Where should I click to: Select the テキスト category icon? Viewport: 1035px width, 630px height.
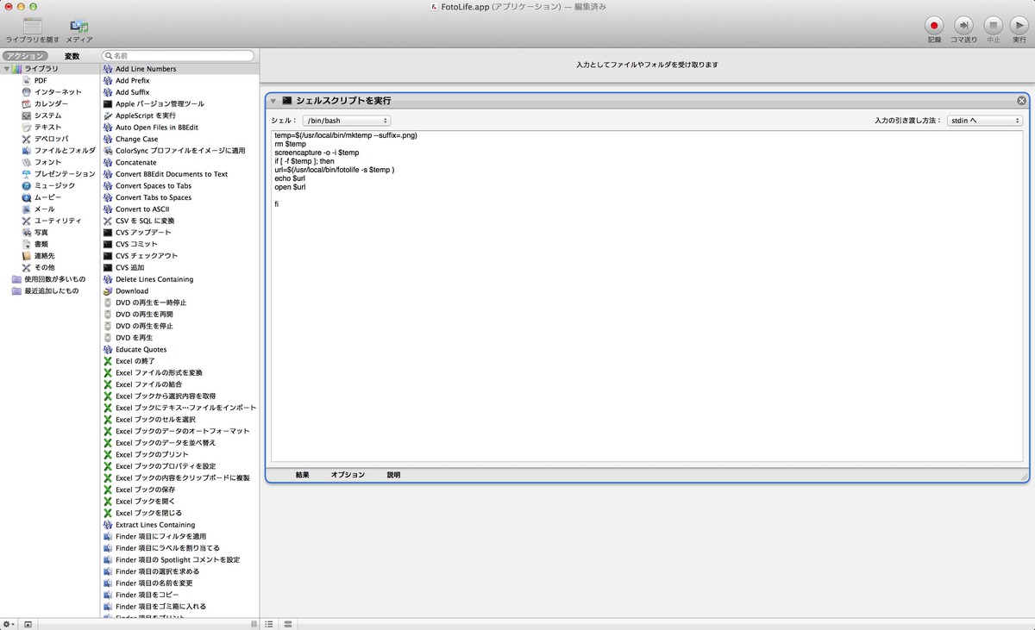(x=27, y=127)
